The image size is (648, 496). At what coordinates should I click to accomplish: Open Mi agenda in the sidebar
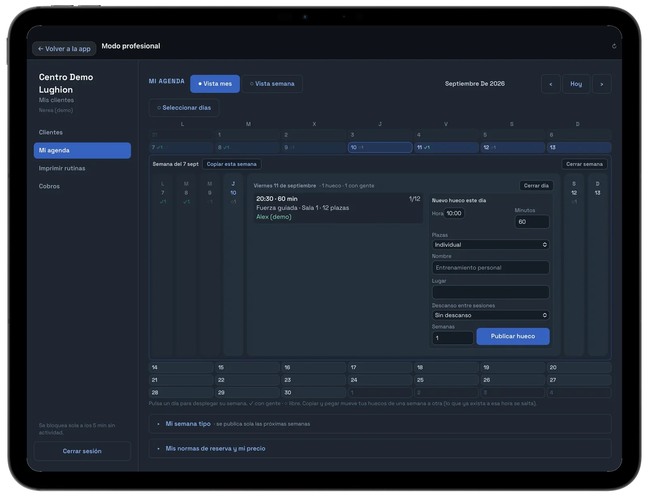point(82,150)
